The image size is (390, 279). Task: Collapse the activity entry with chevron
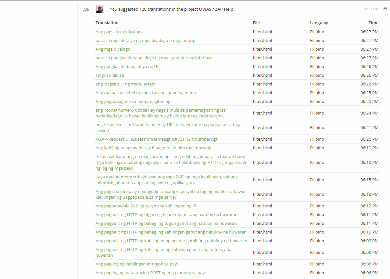385,9
